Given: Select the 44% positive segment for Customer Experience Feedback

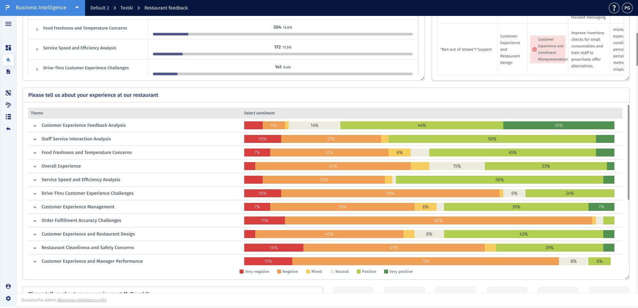Looking at the screenshot, I should 422,125.
